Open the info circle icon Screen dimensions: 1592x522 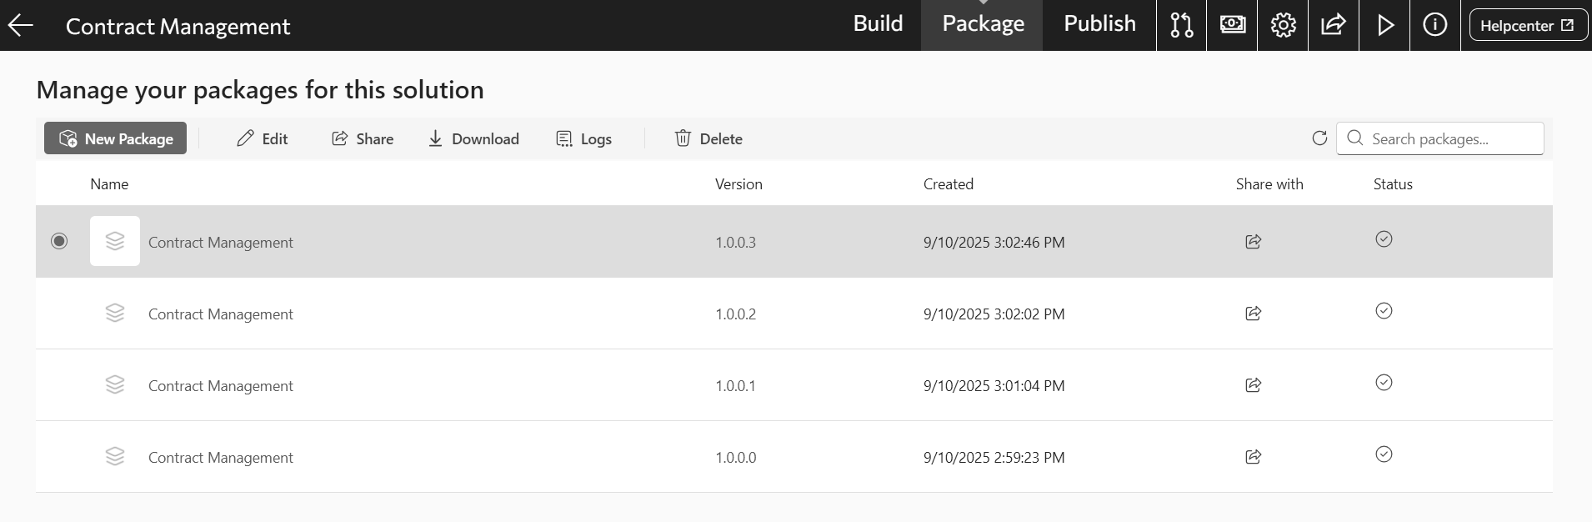point(1434,25)
